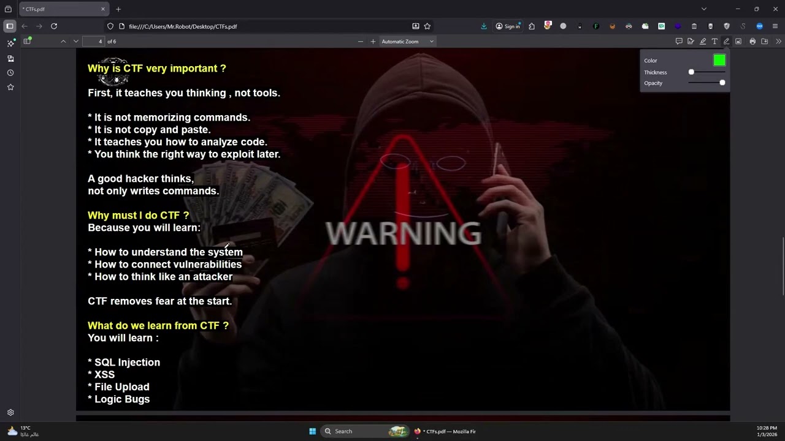Click the Sign in button
This screenshot has width=785, height=441.
[x=508, y=26]
